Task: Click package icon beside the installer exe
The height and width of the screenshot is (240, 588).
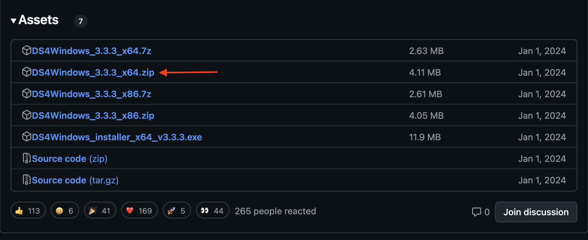Action: [26, 137]
